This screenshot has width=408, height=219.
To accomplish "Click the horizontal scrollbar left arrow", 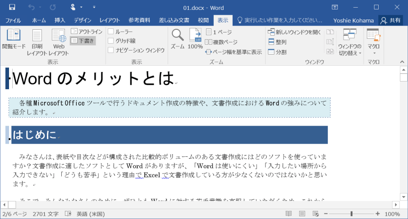I will [4, 205].
